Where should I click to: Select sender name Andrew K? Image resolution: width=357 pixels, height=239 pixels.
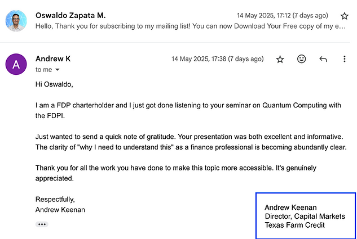coord(53,59)
